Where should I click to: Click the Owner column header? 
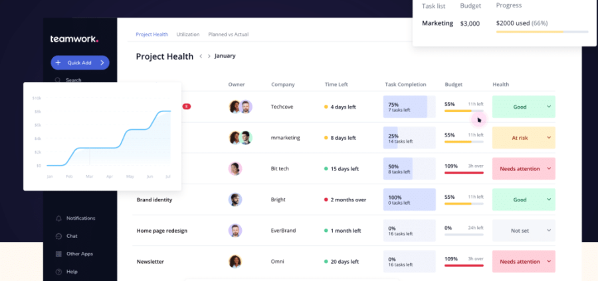[237, 84]
